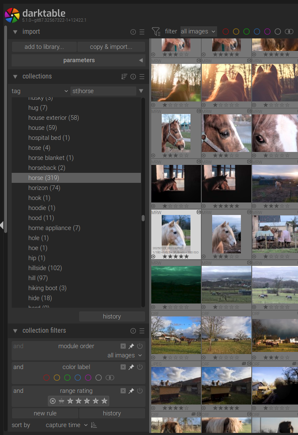Collapse the left panel arrow
Screen dimensions: 298x435
2,225
